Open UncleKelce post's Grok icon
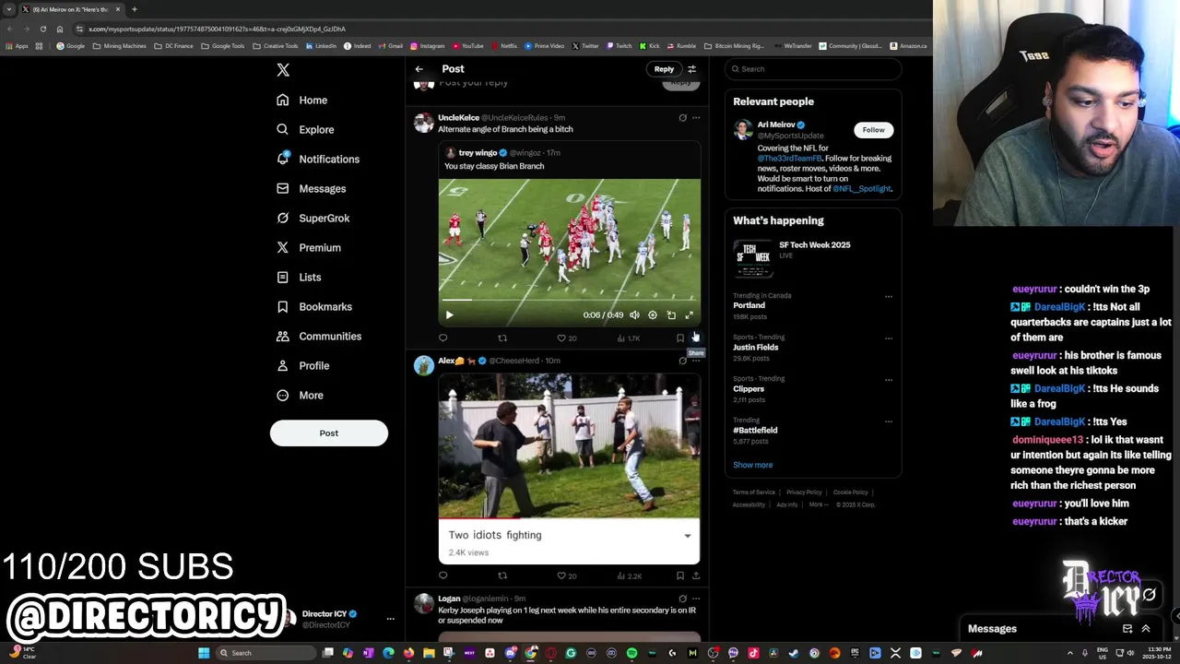The image size is (1180, 664). [x=682, y=118]
